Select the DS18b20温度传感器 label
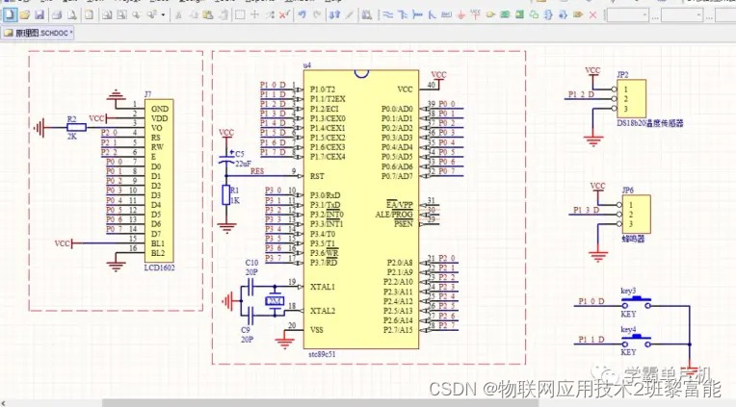Image resolution: width=736 pixels, height=407 pixels. tap(649, 123)
